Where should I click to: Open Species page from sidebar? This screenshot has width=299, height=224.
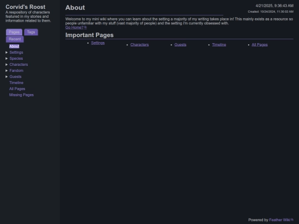tap(16, 59)
